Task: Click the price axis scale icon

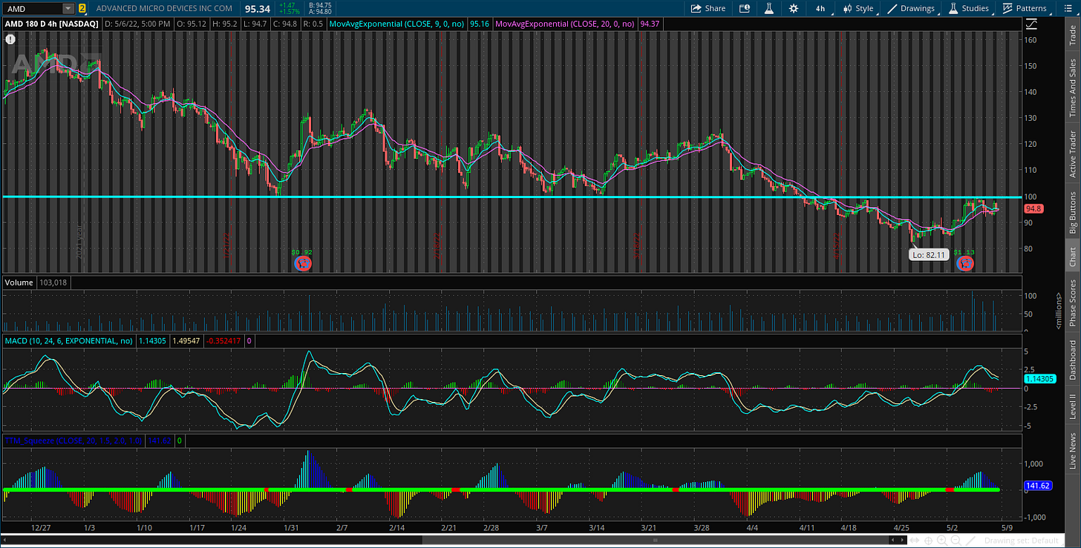Action: point(1031,24)
